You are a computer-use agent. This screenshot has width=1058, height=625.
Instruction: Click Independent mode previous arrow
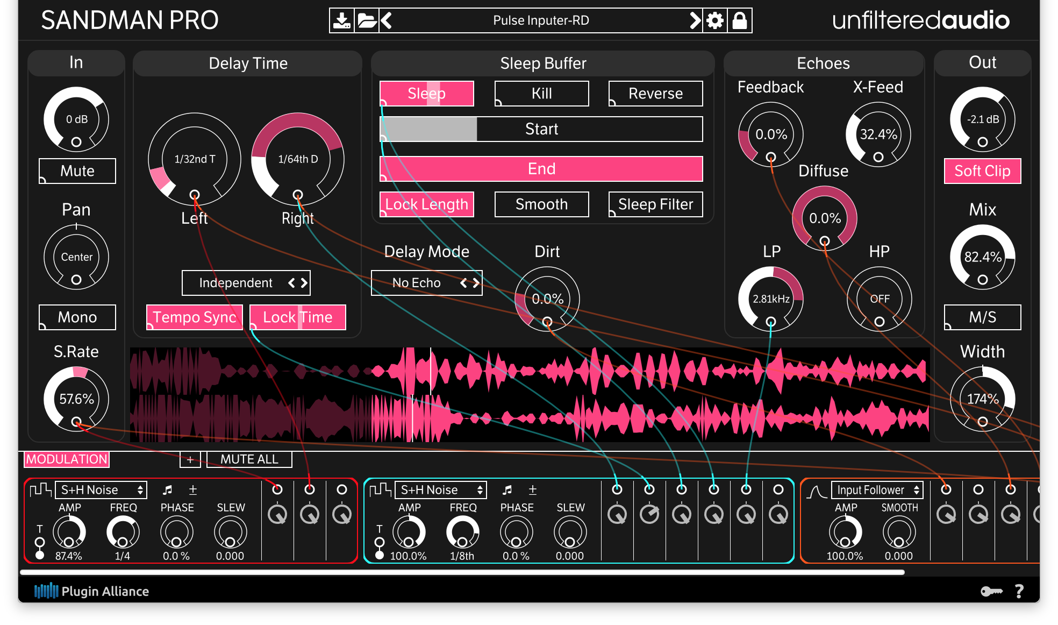tap(291, 283)
